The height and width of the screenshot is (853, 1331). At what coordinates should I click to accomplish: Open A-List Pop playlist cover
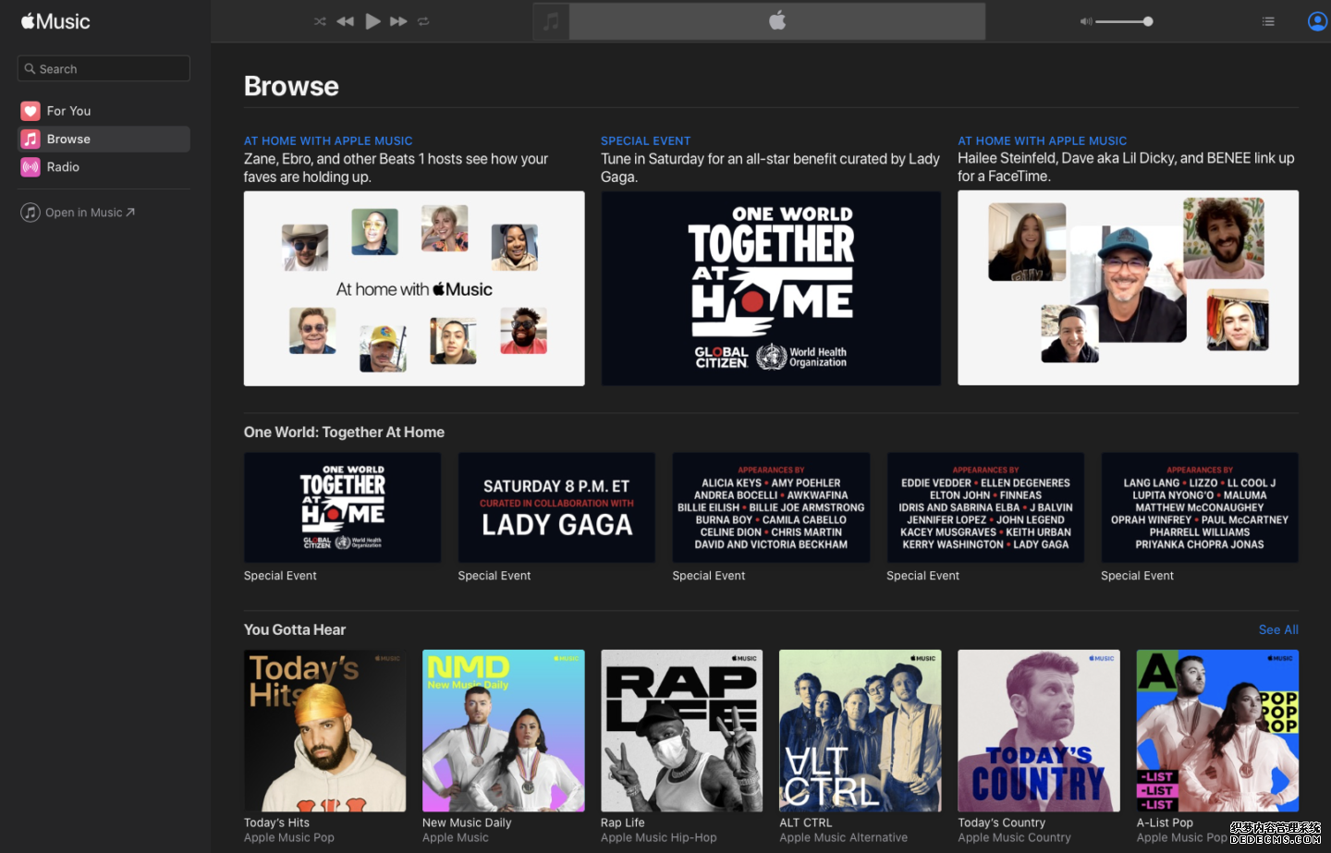1217,730
